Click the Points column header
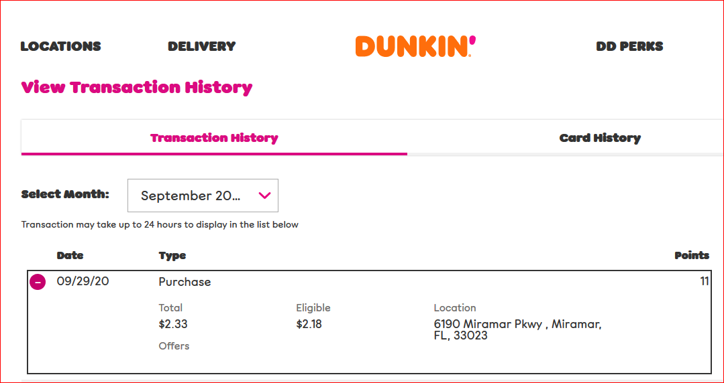724x383 pixels. (x=691, y=255)
